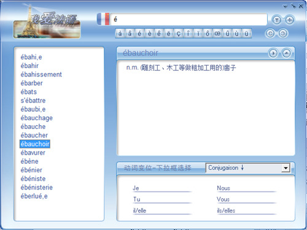
Task: Click the round T button
Action: coord(277,20)
